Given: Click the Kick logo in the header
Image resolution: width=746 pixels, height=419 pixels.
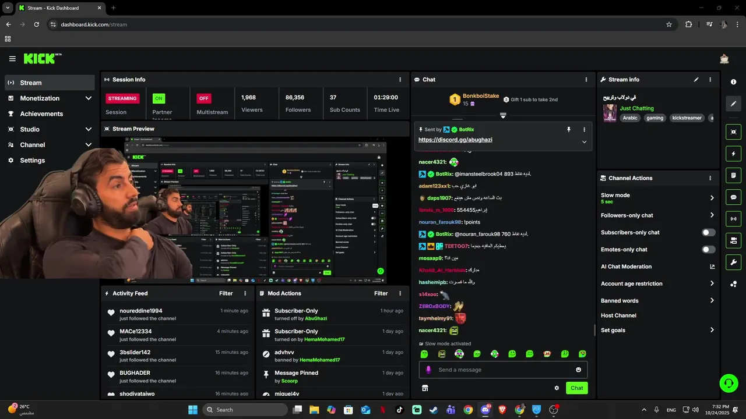Looking at the screenshot, I should coord(43,58).
